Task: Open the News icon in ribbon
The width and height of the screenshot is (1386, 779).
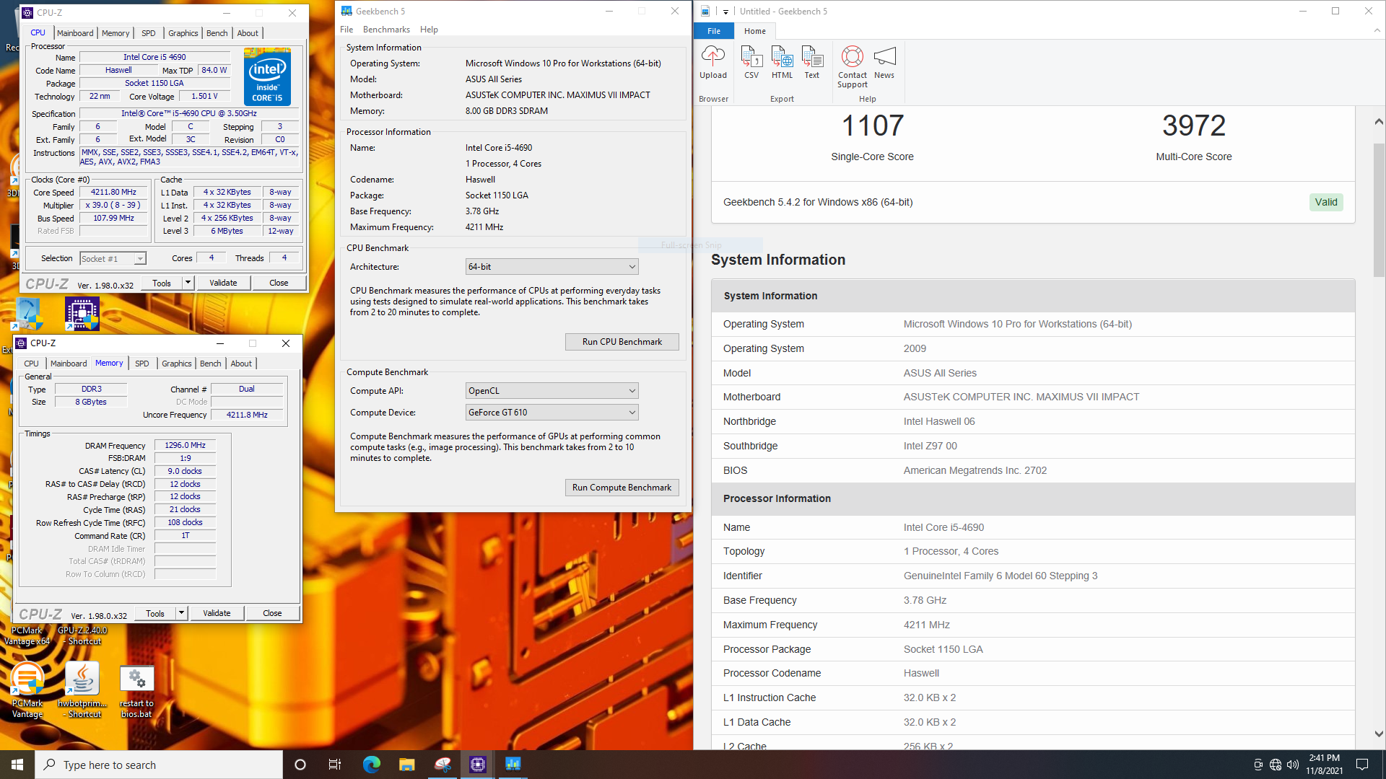Action: [884, 63]
